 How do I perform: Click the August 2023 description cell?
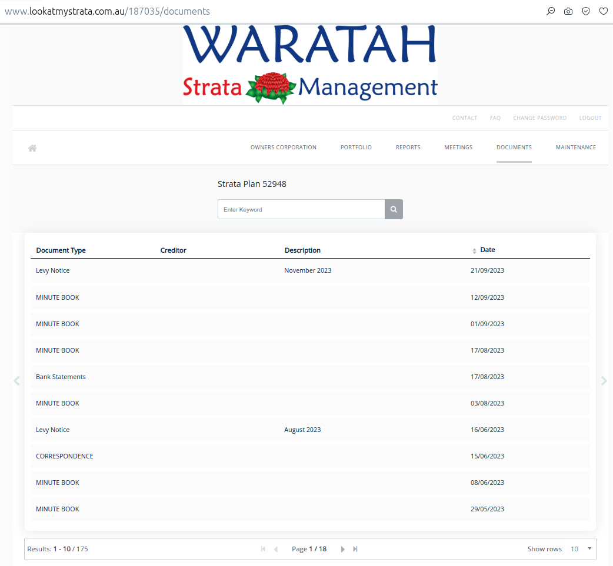[x=302, y=430]
